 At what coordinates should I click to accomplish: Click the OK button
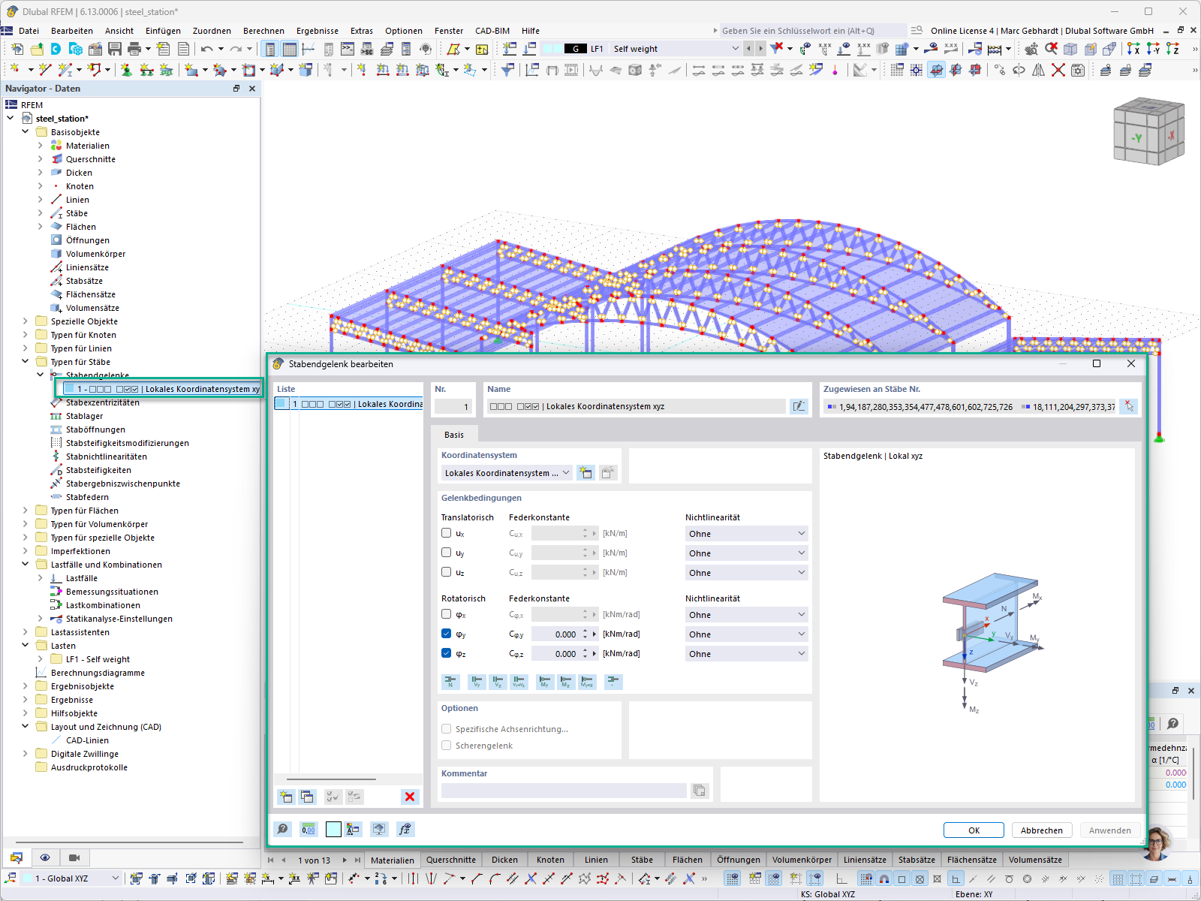click(974, 830)
